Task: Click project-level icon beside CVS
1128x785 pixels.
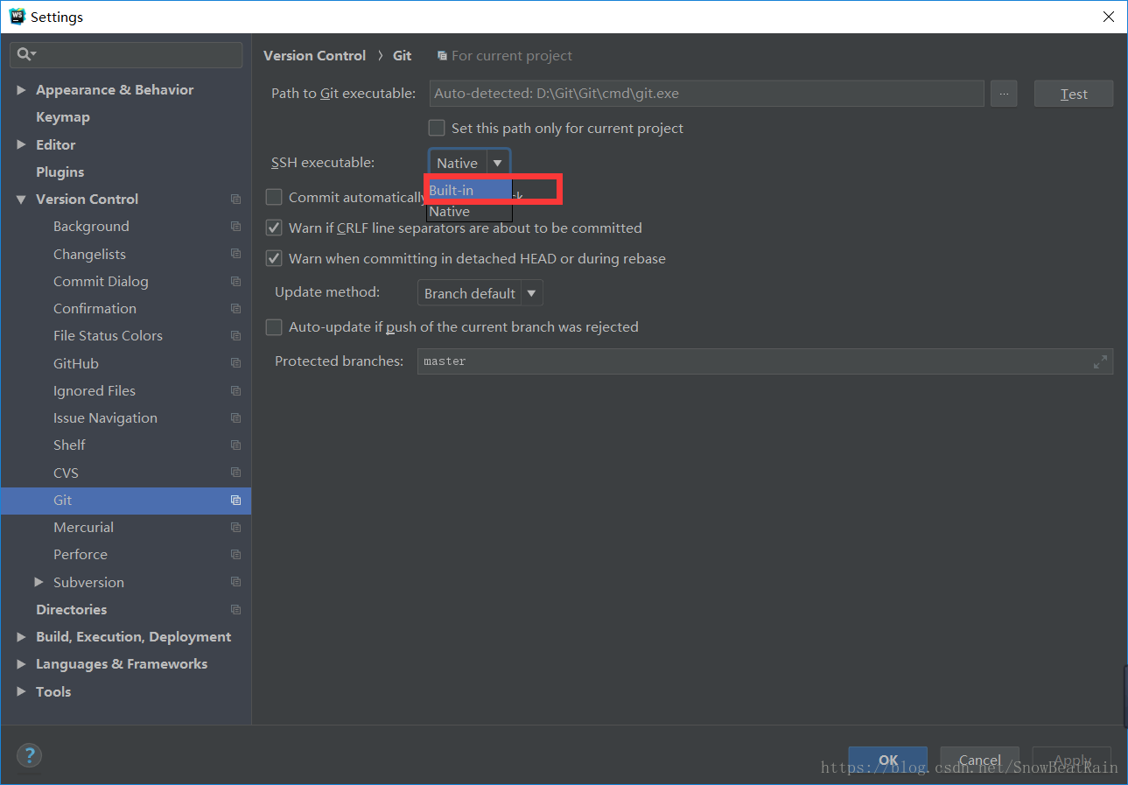Action: pyautogui.click(x=235, y=473)
